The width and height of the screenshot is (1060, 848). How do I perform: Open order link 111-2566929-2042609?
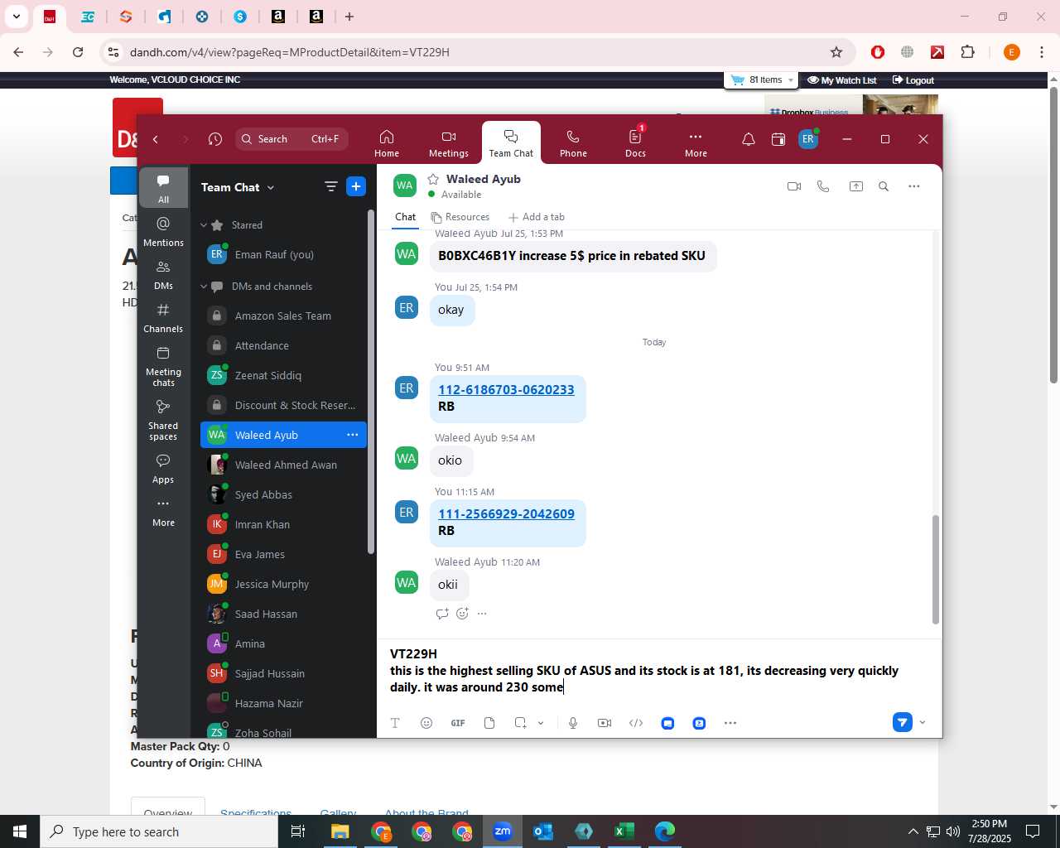pyautogui.click(x=506, y=514)
